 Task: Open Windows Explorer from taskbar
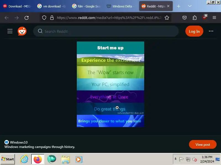(x=65, y=159)
